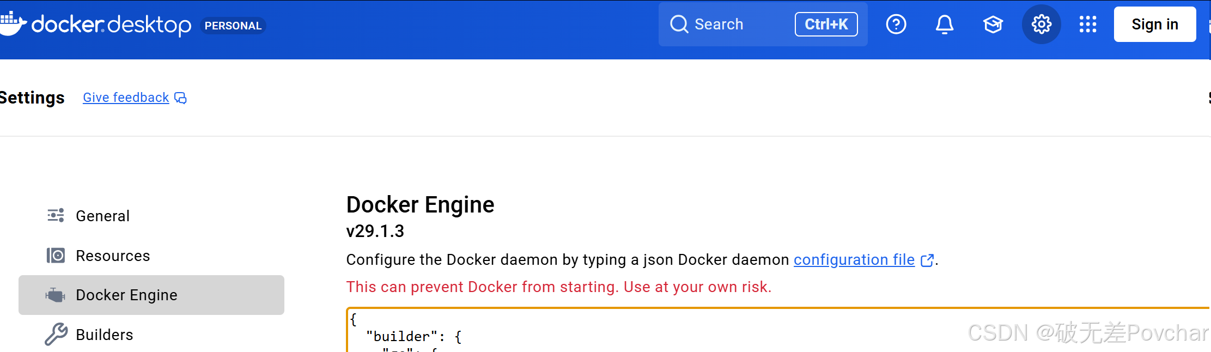Click the PERSONAL plan badge
1211x352 pixels.
coord(233,26)
